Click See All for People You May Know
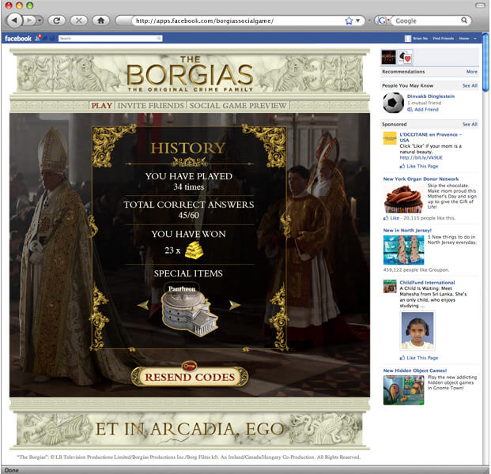 tap(470, 85)
